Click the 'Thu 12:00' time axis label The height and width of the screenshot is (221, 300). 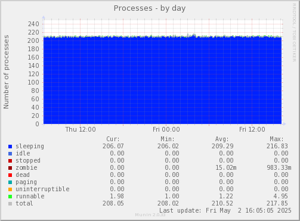coord(81,129)
